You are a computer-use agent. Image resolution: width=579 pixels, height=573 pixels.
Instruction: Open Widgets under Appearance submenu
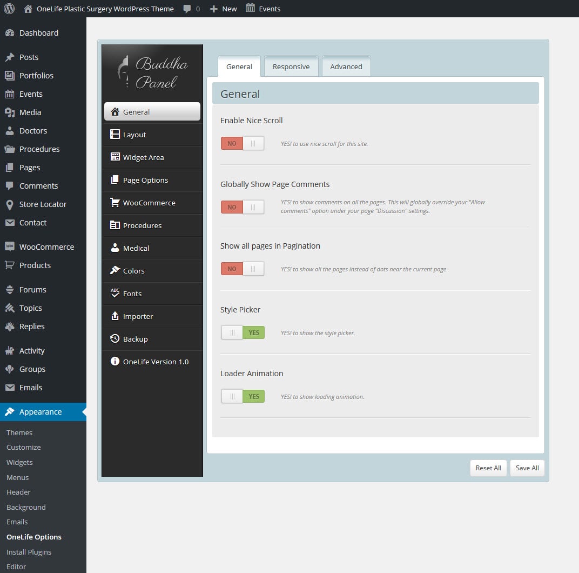tap(19, 462)
